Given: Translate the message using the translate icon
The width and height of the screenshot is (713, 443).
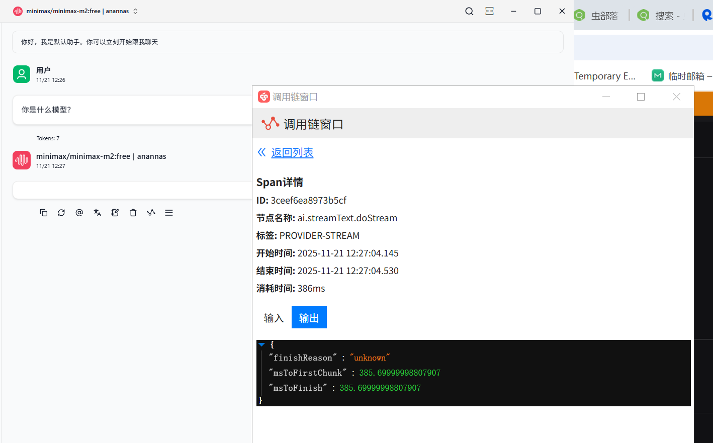Looking at the screenshot, I should (x=98, y=213).
